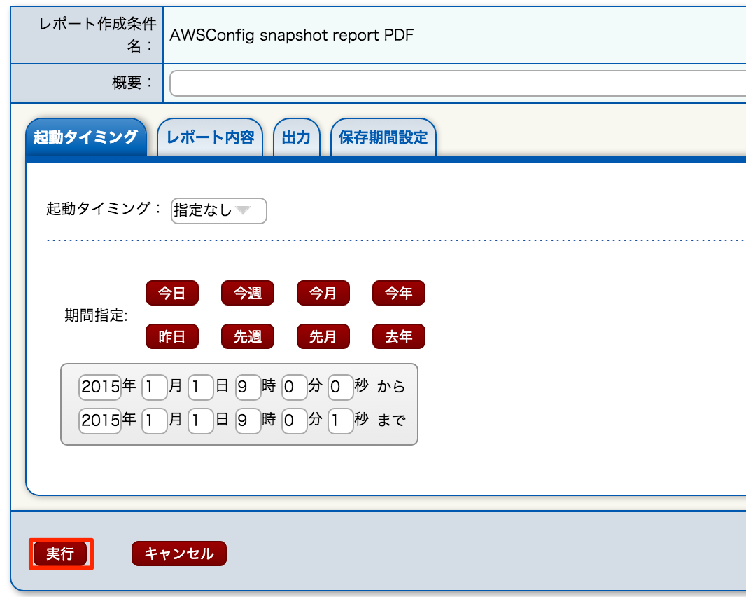746x597 pixels.
Task: Click the start year field showing 2015
Action: click(x=100, y=387)
